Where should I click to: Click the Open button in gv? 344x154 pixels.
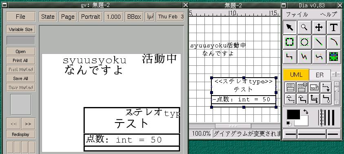(x=21, y=51)
